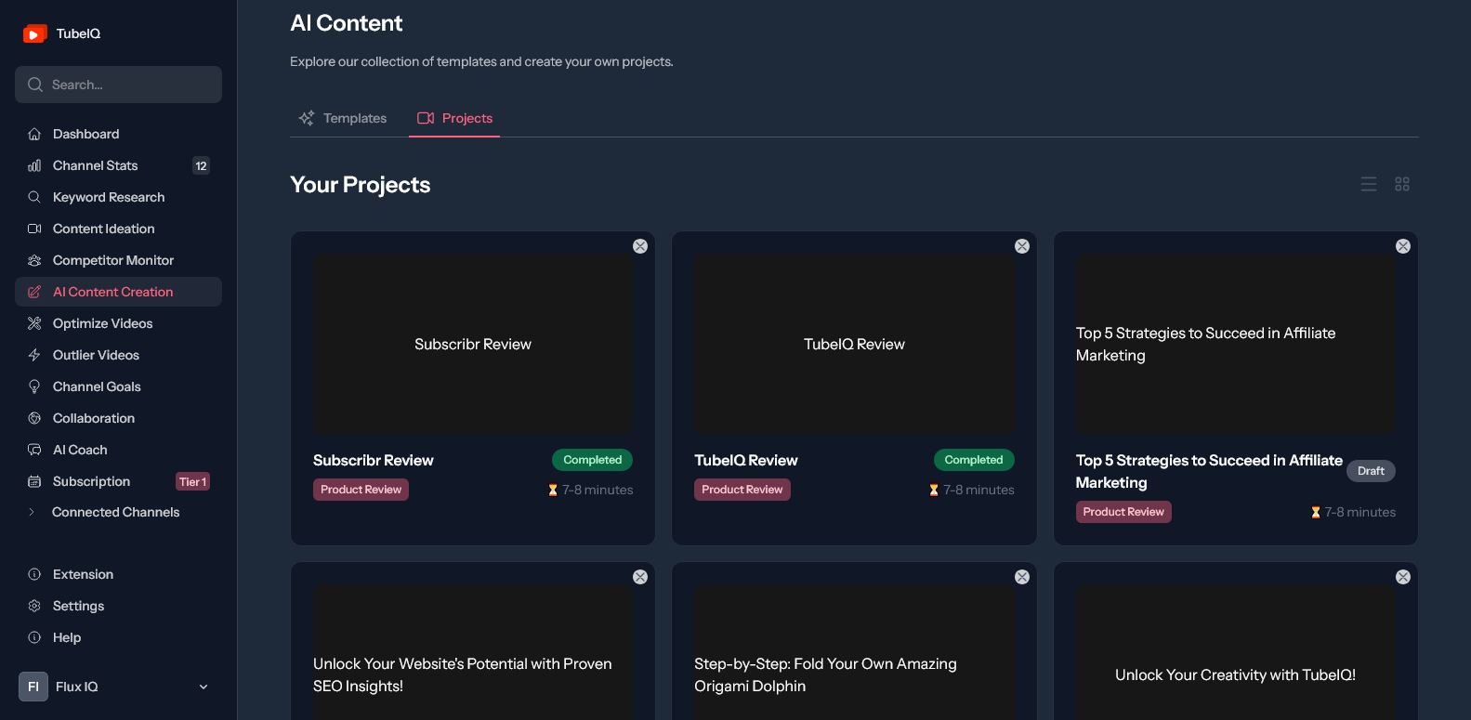Open the AI Coach page
Screen dimensions: 1471x720
point(118,450)
